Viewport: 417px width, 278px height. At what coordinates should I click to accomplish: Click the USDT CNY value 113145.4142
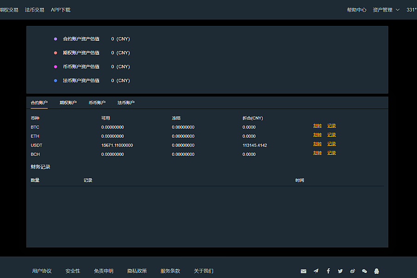click(x=255, y=145)
